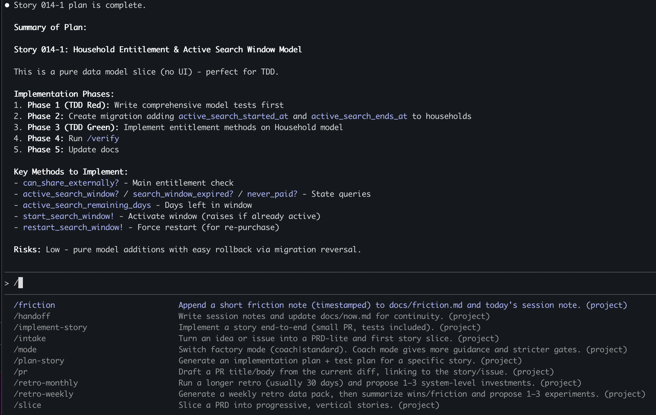Click the can_share_externally? method link
656x415 pixels.
click(71, 183)
